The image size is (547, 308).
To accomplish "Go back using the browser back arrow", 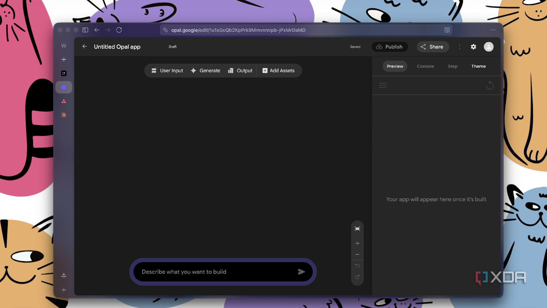I will [x=97, y=30].
